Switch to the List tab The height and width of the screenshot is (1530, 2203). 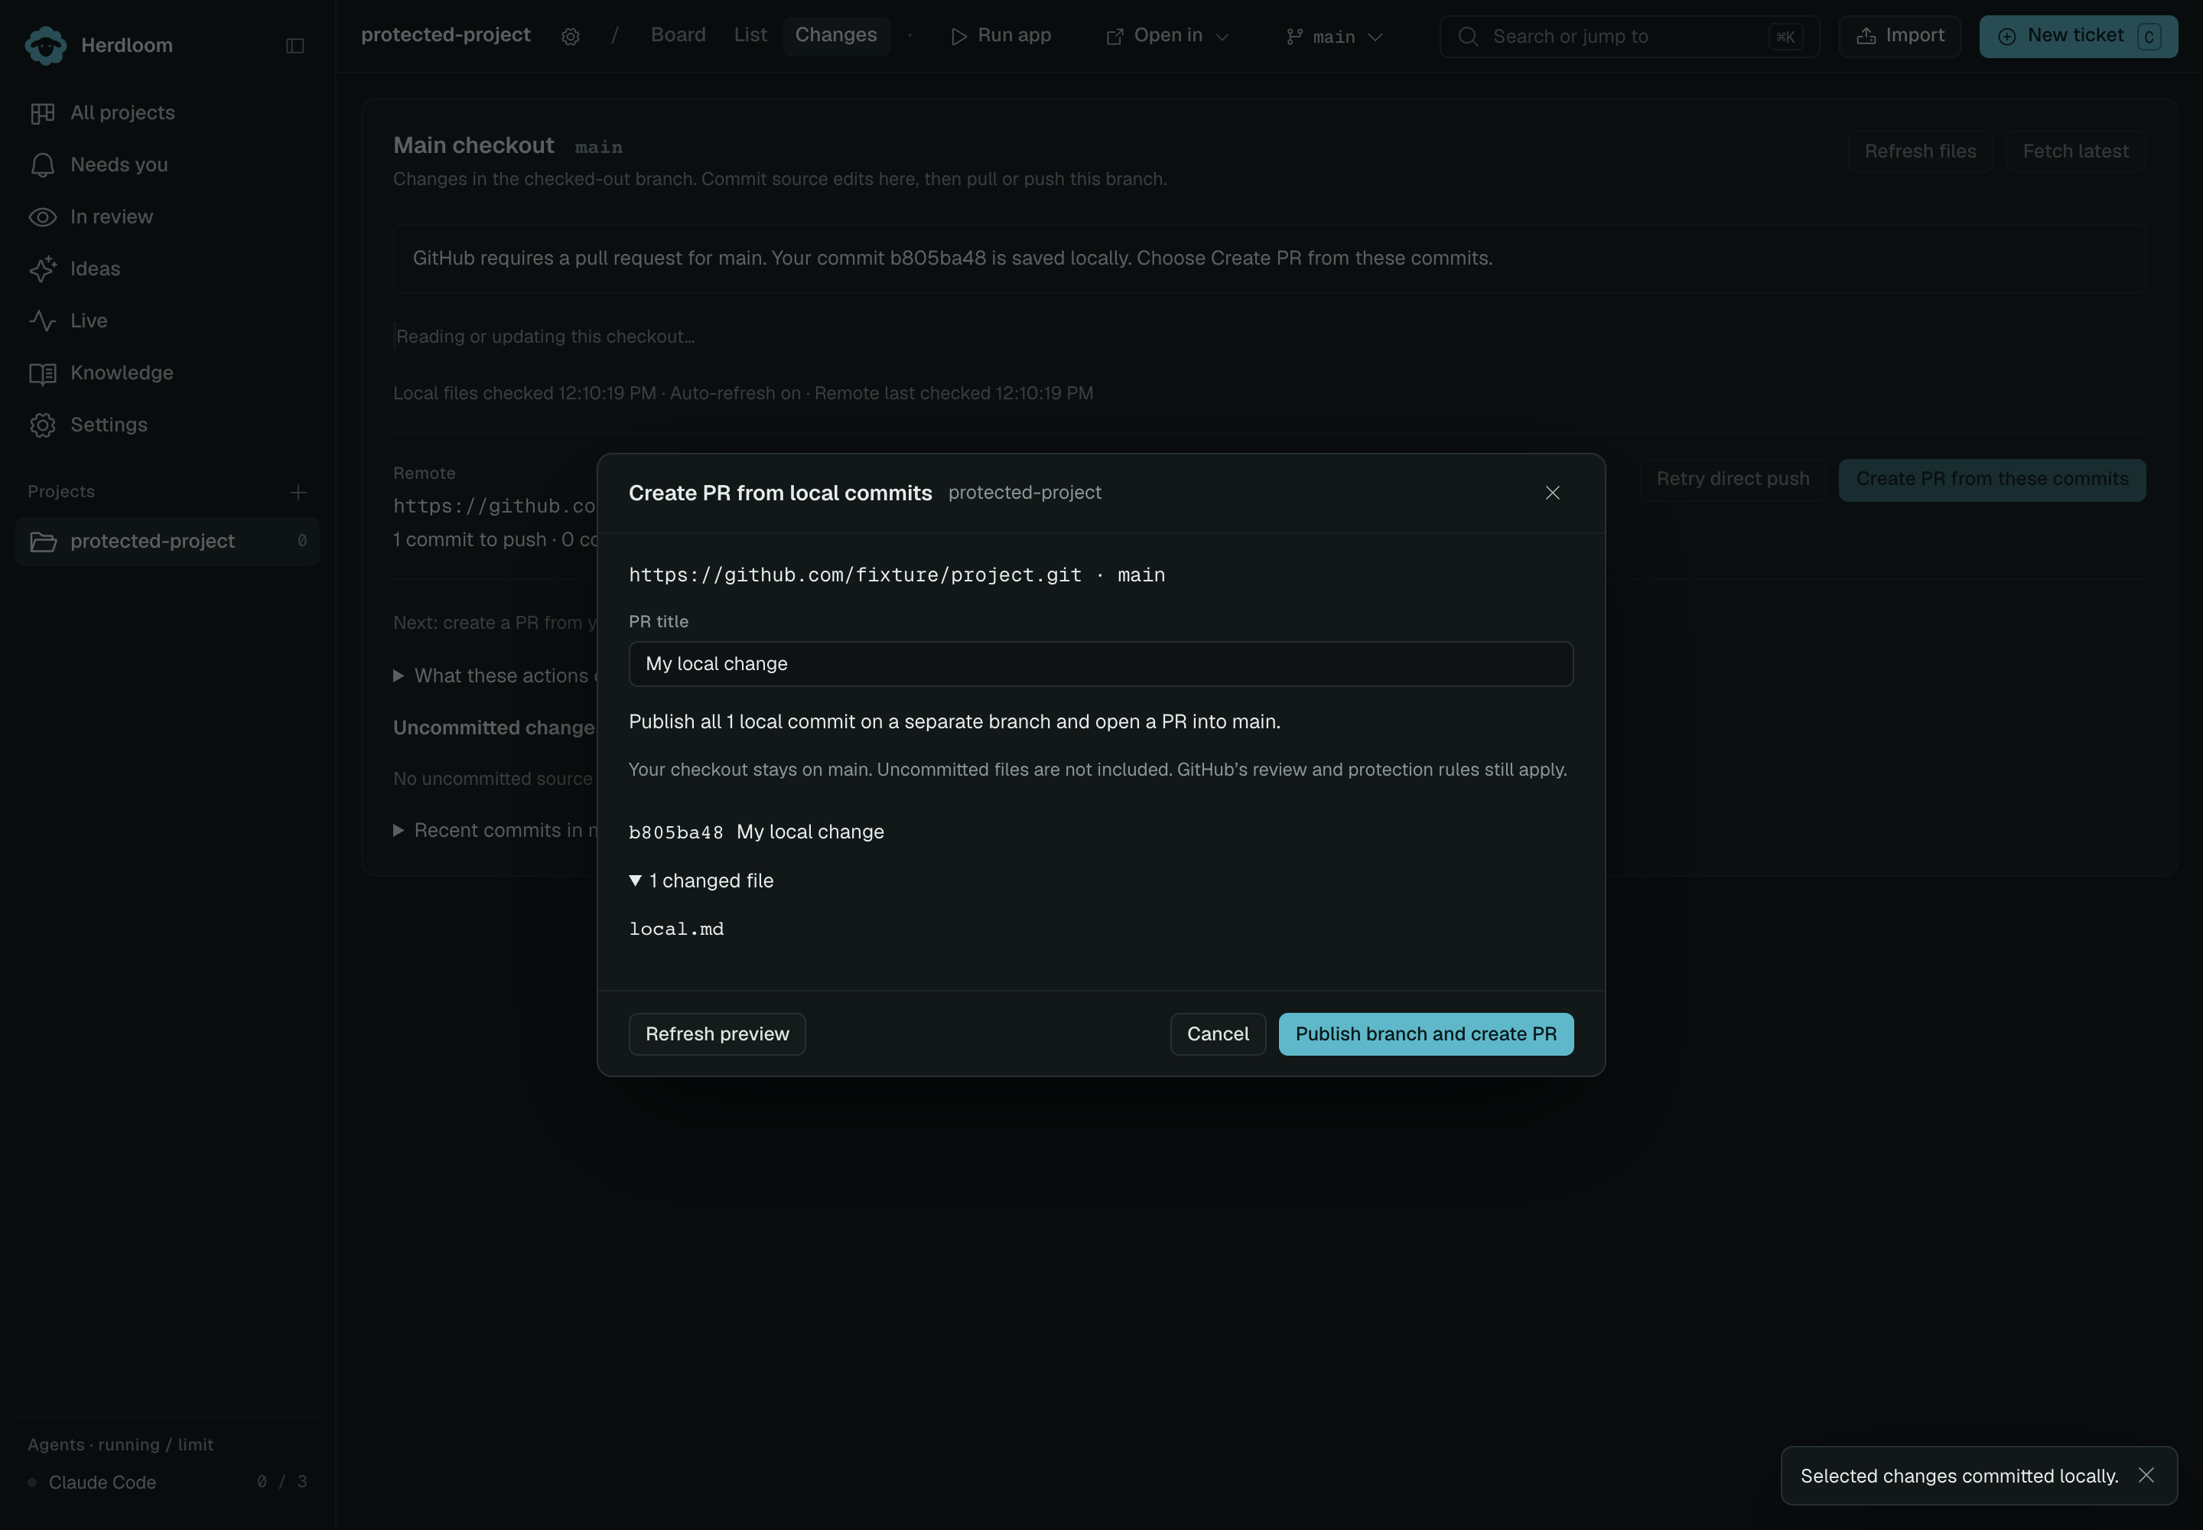pyautogui.click(x=750, y=35)
